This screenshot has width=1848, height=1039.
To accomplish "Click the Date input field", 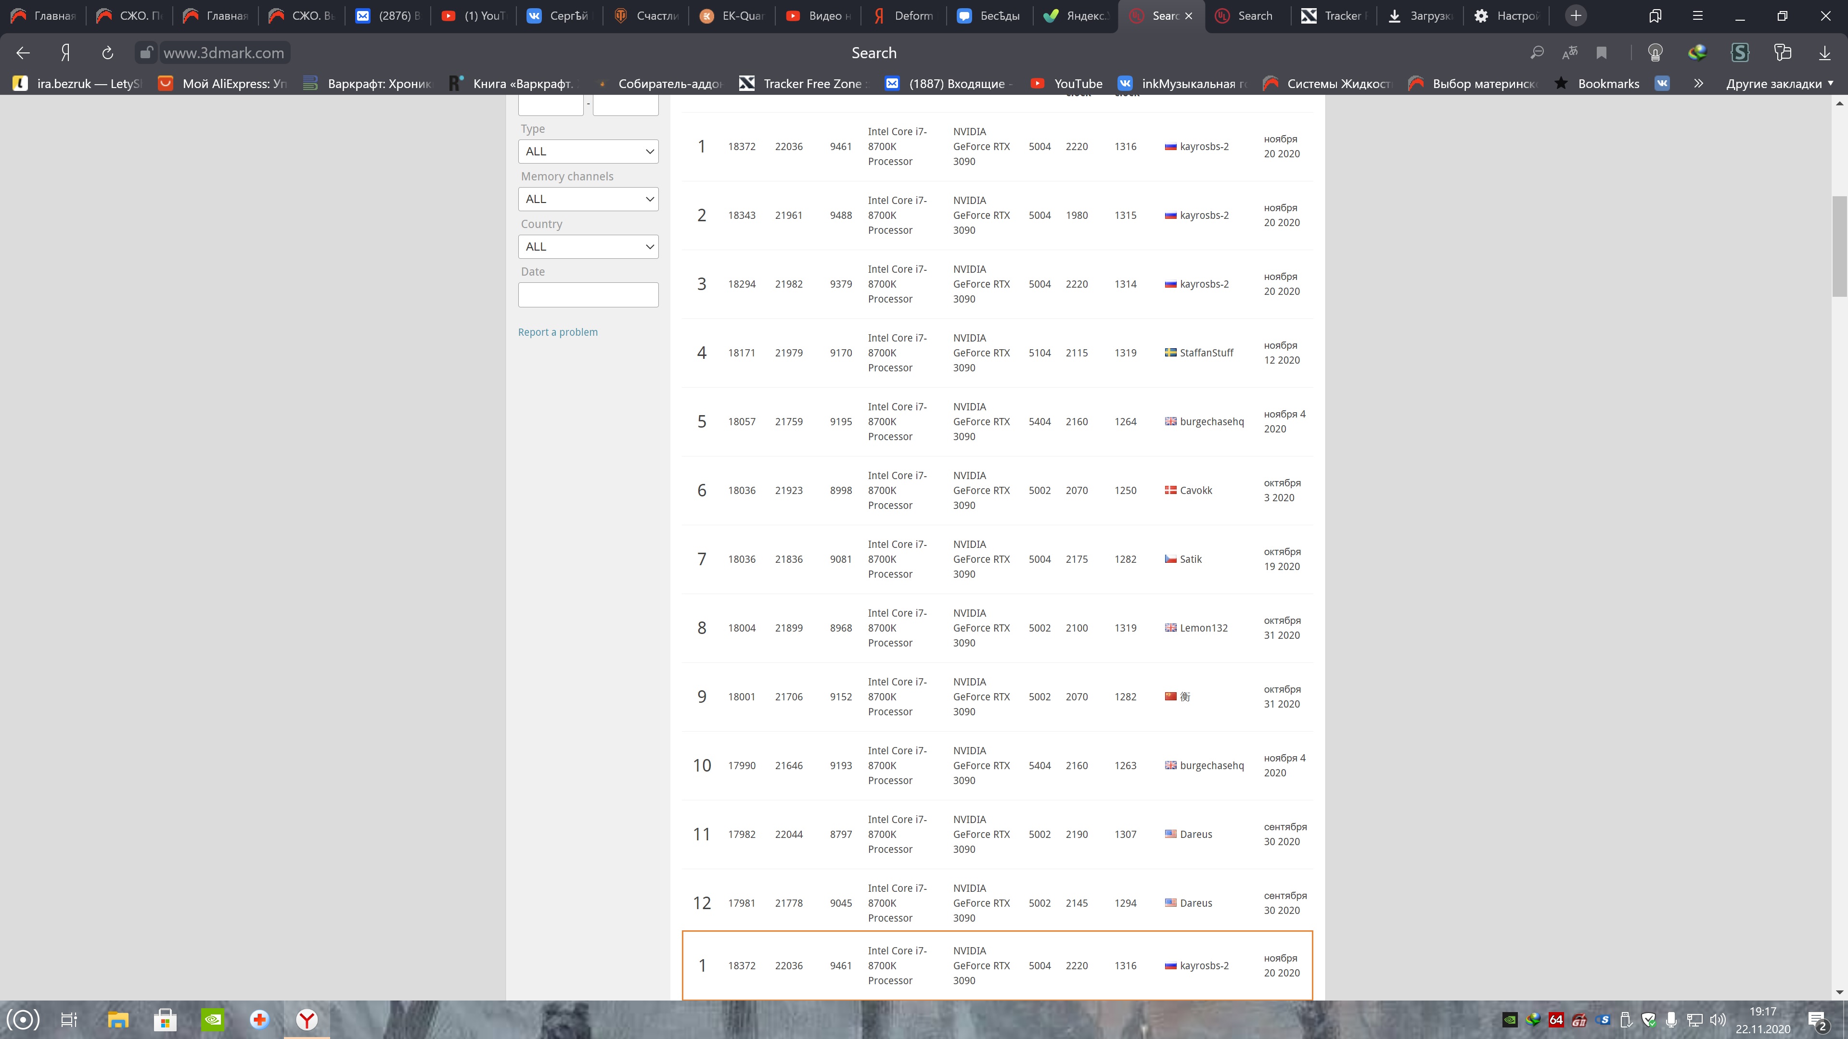I will click(x=588, y=295).
